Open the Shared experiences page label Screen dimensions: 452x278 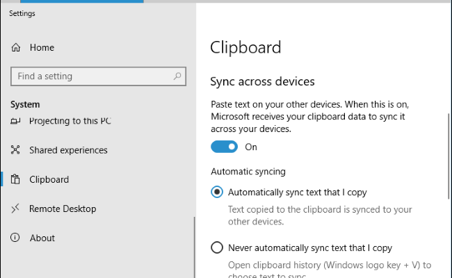pyautogui.click(x=68, y=150)
